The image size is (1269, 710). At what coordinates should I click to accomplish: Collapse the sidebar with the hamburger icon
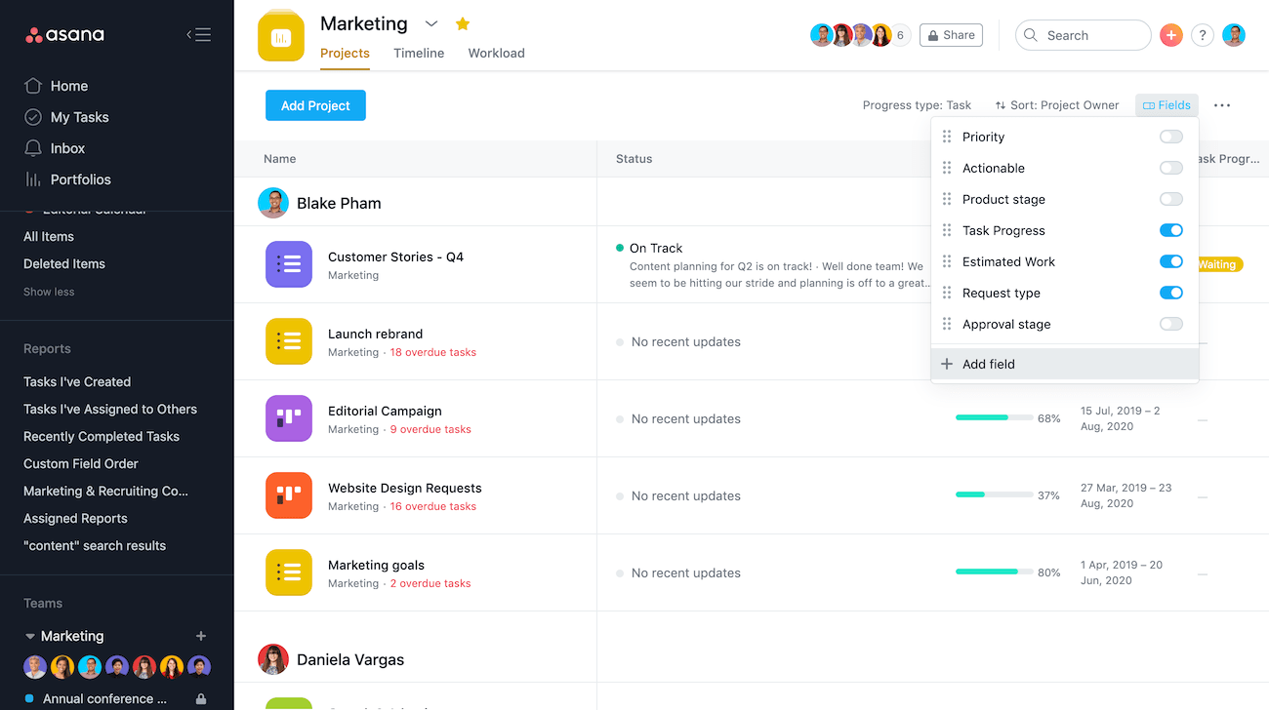tap(199, 35)
